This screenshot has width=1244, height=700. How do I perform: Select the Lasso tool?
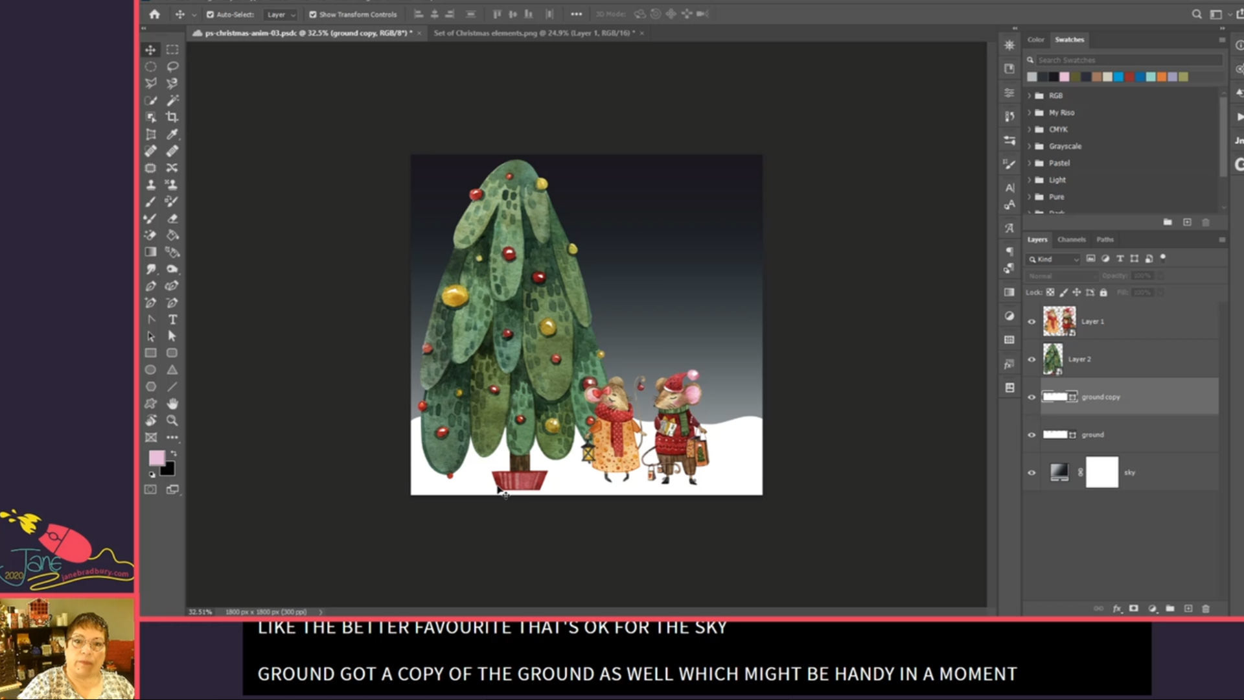172,67
